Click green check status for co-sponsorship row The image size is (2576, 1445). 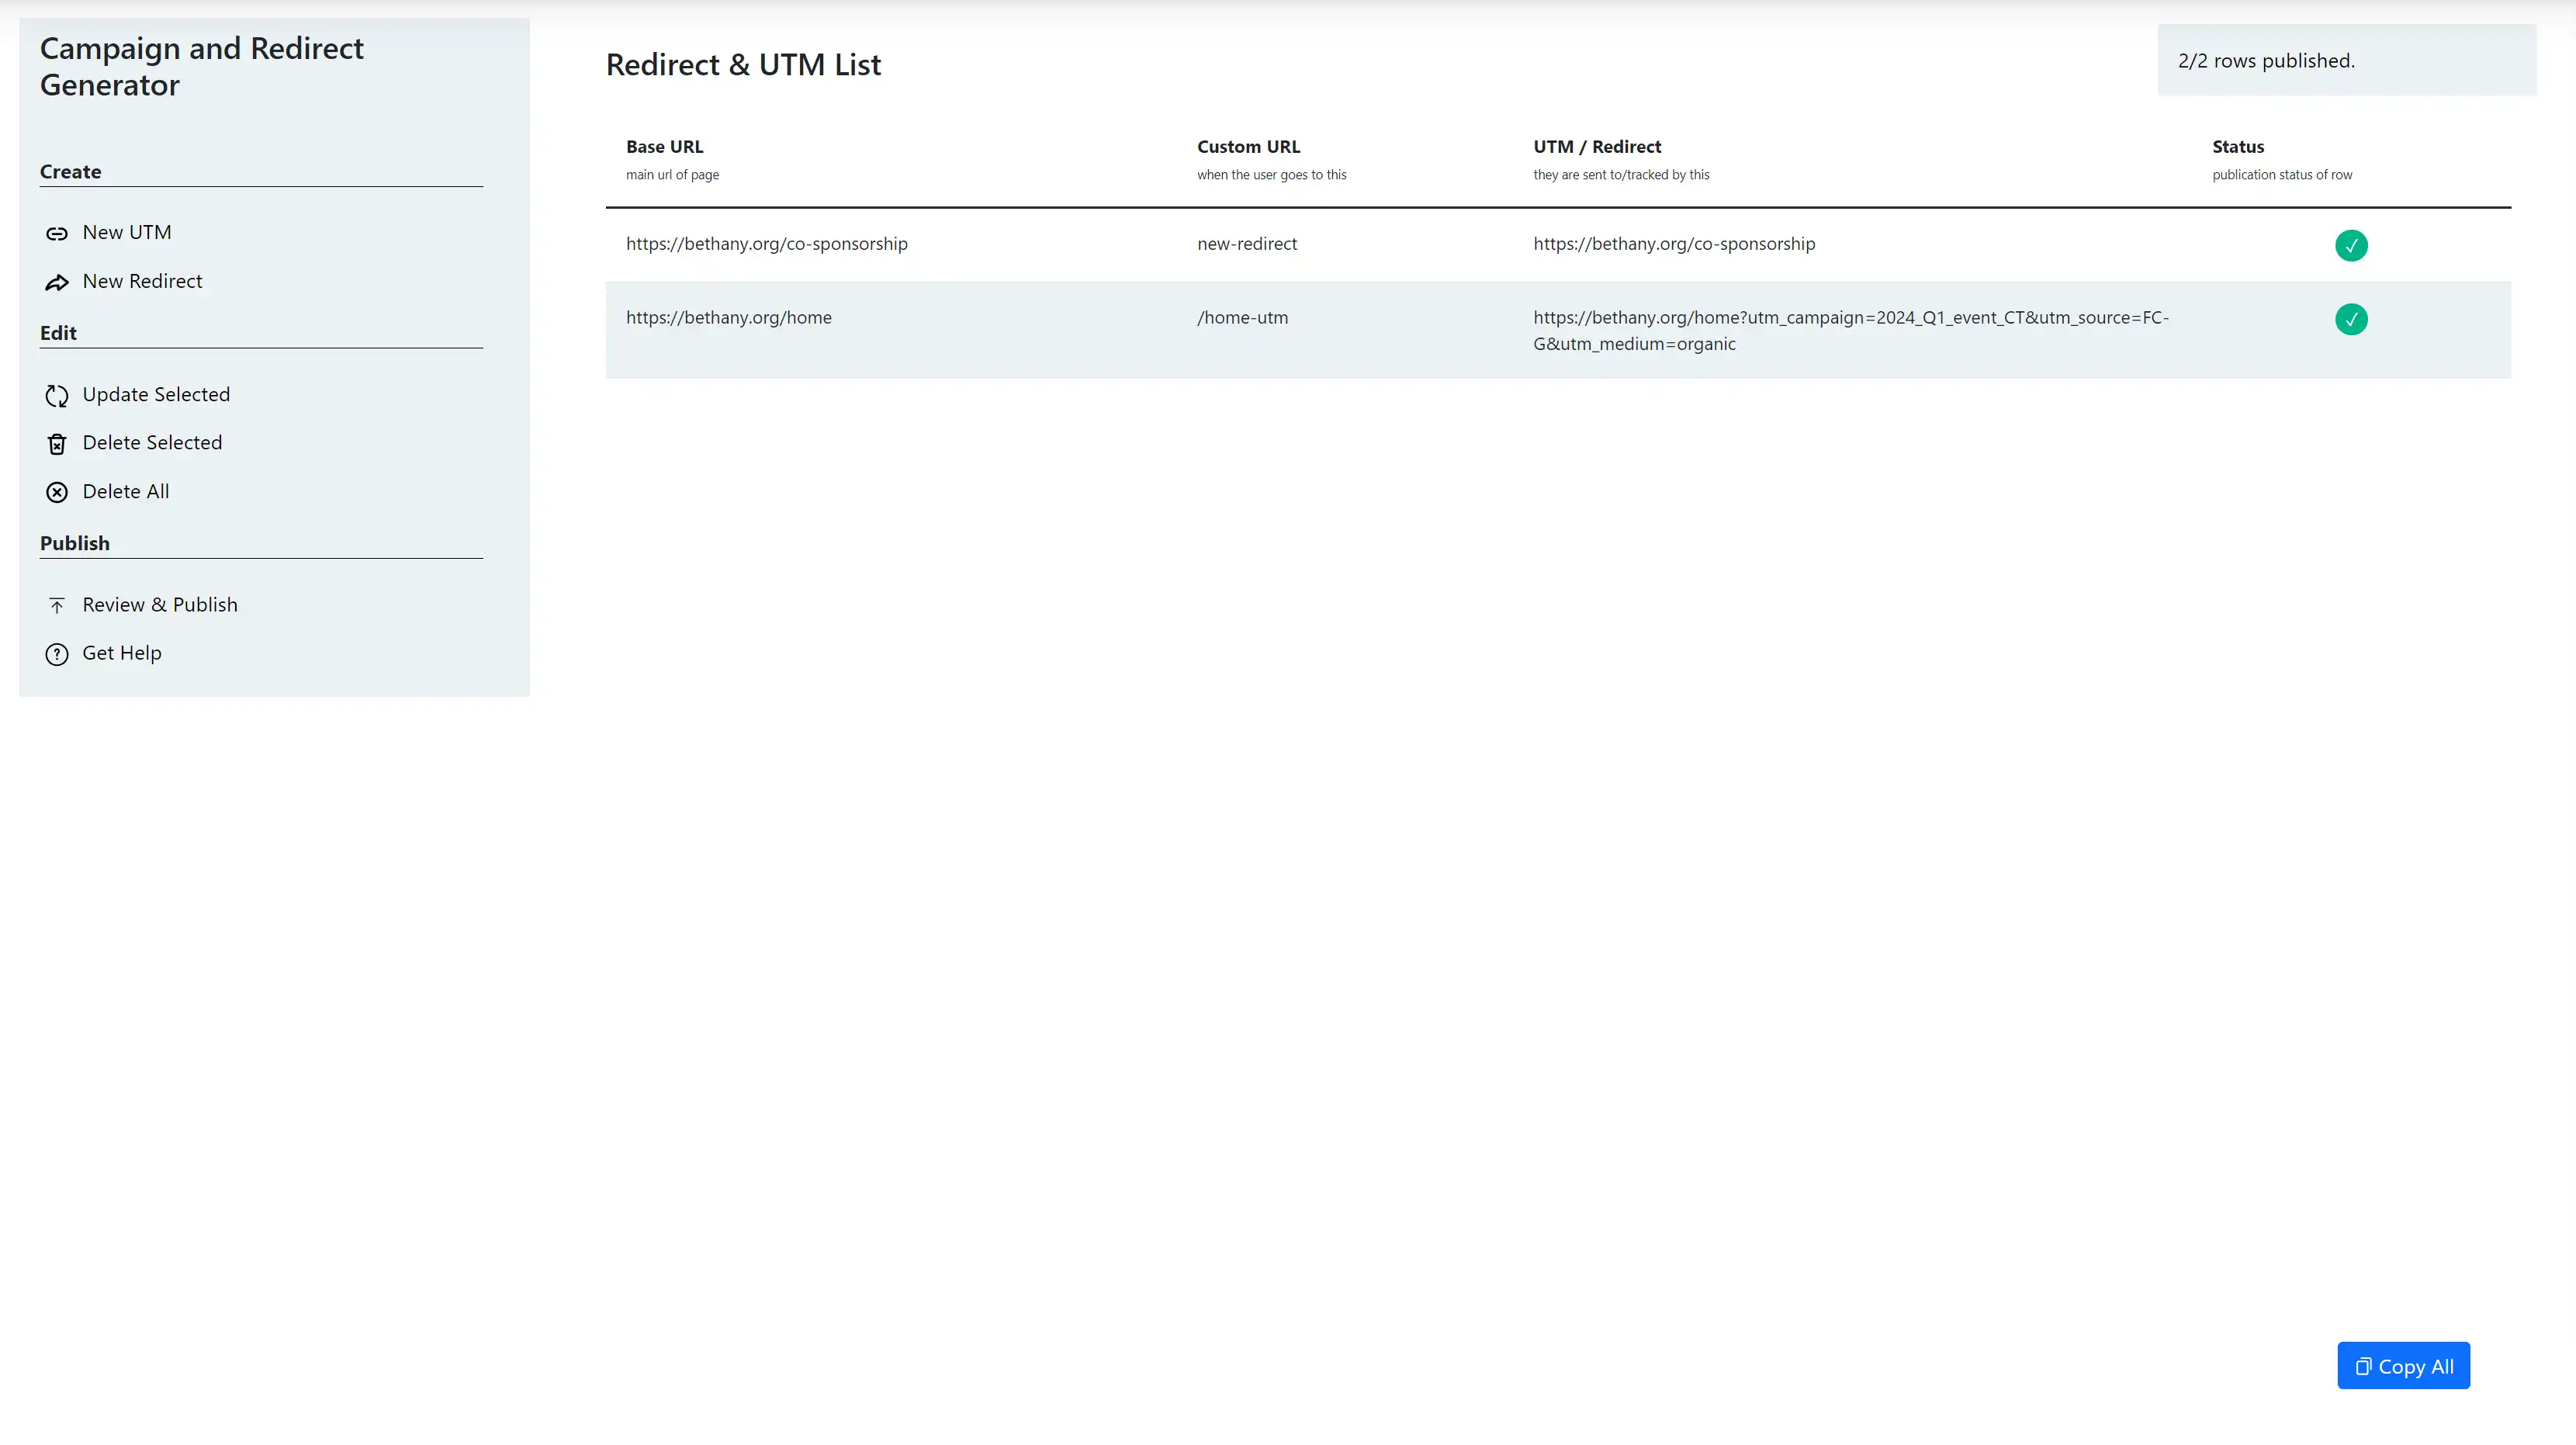(x=2351, y=245)
